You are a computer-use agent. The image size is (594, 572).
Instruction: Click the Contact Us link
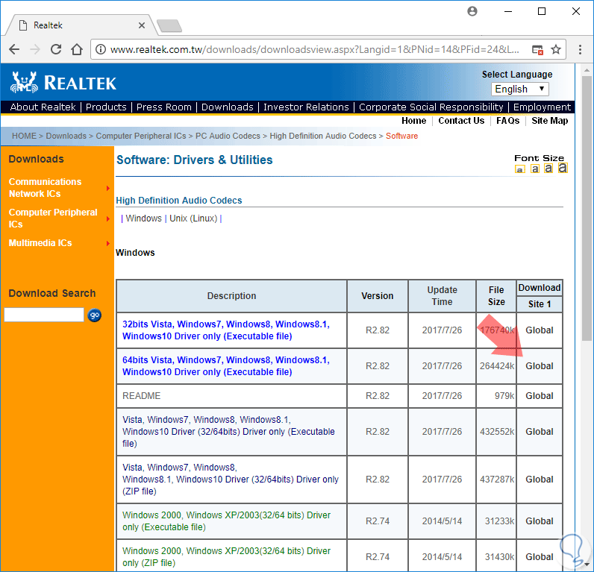[x=461, y=121]
